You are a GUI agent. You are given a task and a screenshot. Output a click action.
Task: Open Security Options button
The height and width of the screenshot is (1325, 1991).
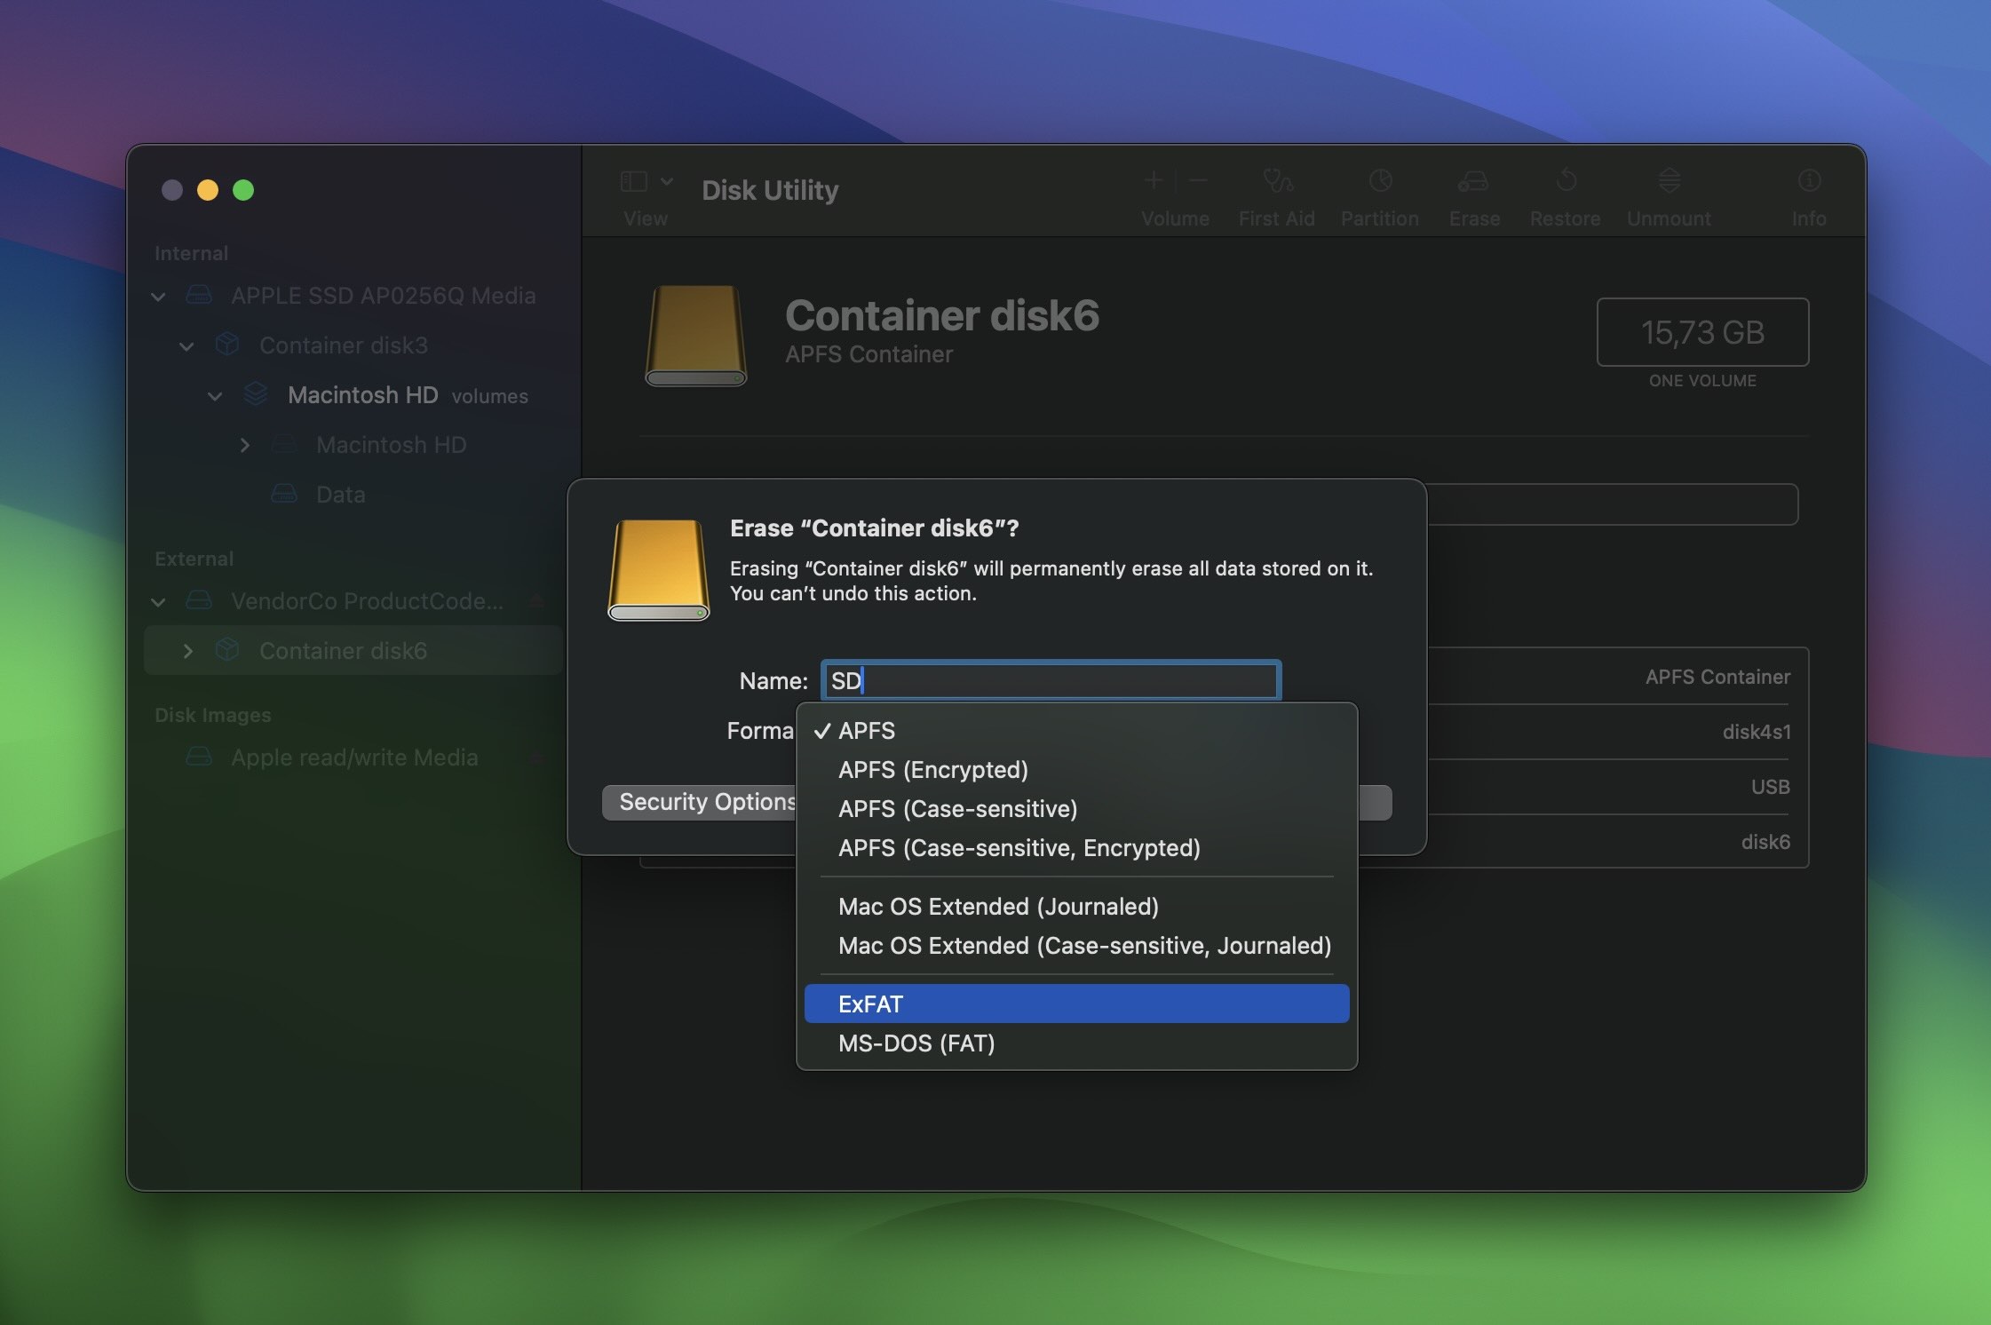702,802
